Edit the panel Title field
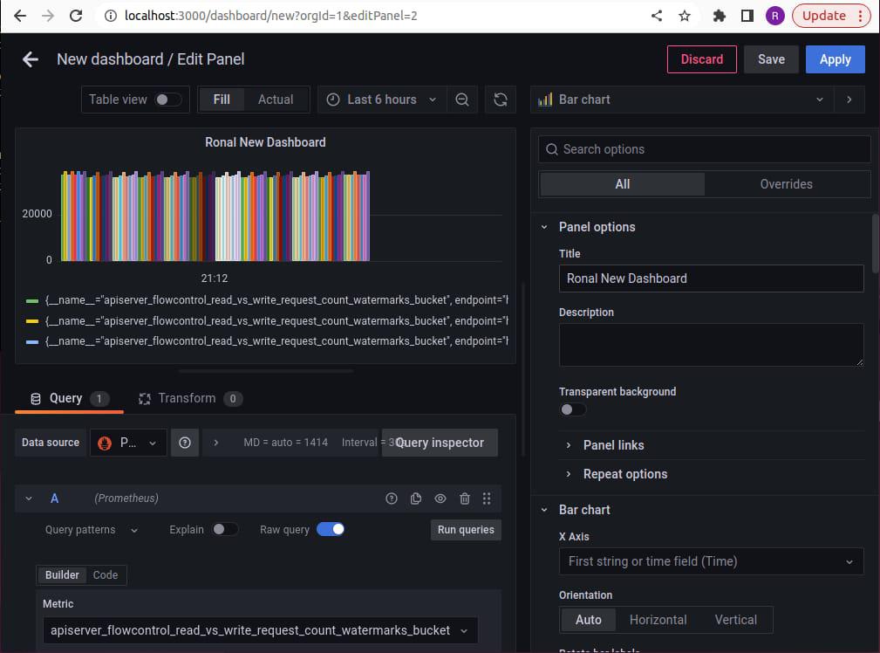The width and height of the screenshot is (880, 653). [x=711, y=278]
